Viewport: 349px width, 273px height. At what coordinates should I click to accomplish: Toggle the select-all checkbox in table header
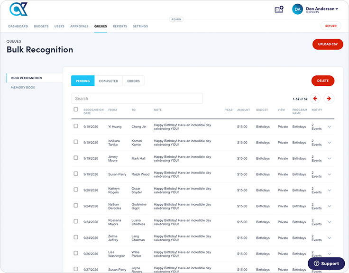[x=76, y=109]
